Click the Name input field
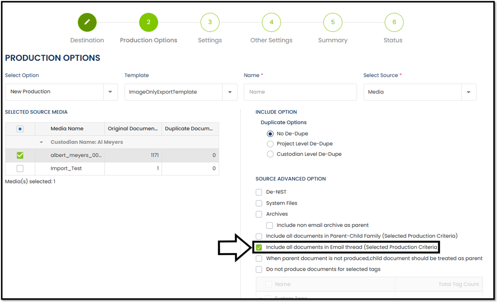The width and height of the screenshot is (498, 303). pos(300,92)
